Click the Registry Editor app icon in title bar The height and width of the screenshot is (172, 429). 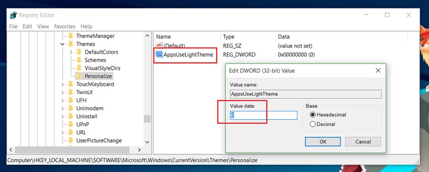(x=13, y=15)
